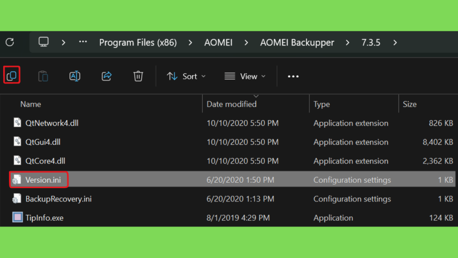Expand chevron after 7.3.5 breadcrumb
The image size is (458, 258).
tap(395, 43)
